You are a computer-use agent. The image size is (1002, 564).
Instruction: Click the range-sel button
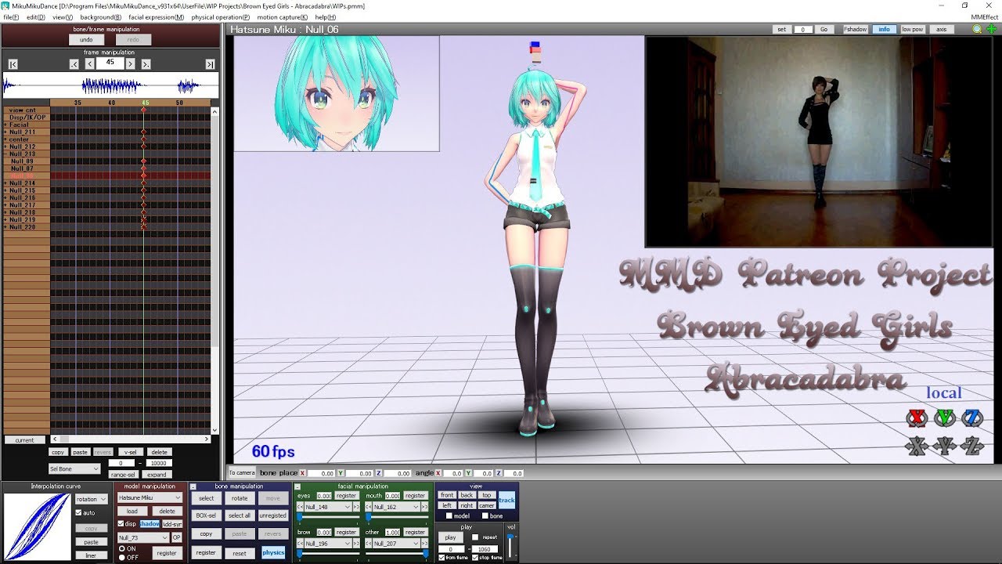point(123,475)
